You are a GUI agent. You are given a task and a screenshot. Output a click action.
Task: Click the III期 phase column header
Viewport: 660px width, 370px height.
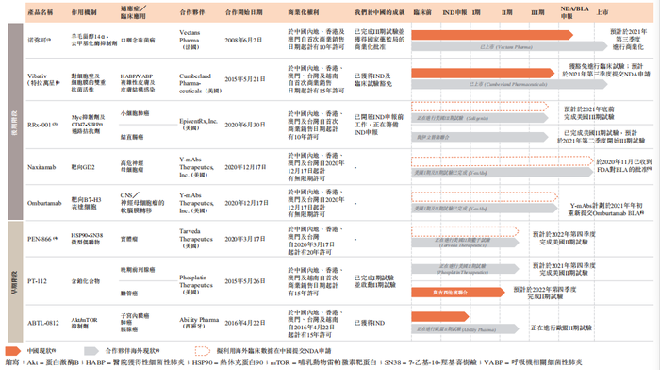[x=537, y=12]
